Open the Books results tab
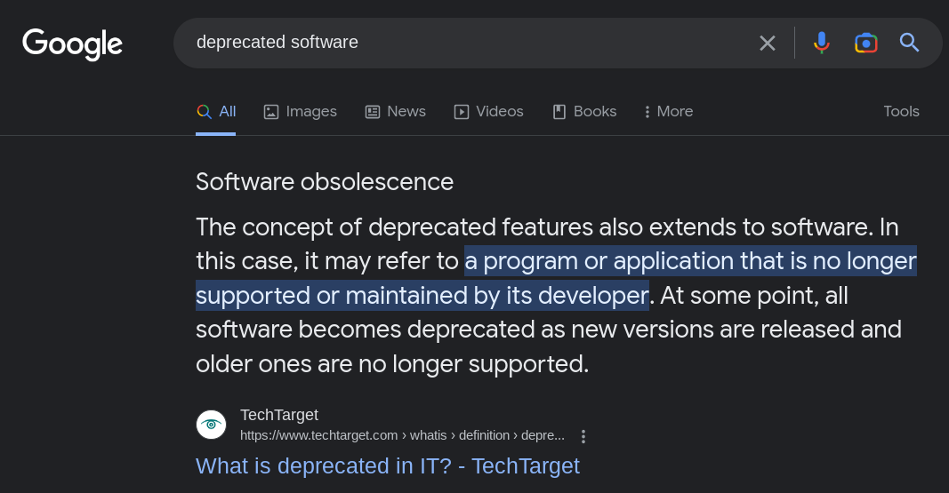Viewport: 949px width, 493px height. (x=584, y=112)
